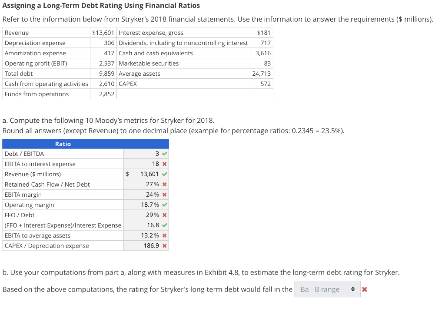Click the red X beside Retained Cash Flow / Net Debt
Viewport: 445px width, 309px height.
coord(164,184)
